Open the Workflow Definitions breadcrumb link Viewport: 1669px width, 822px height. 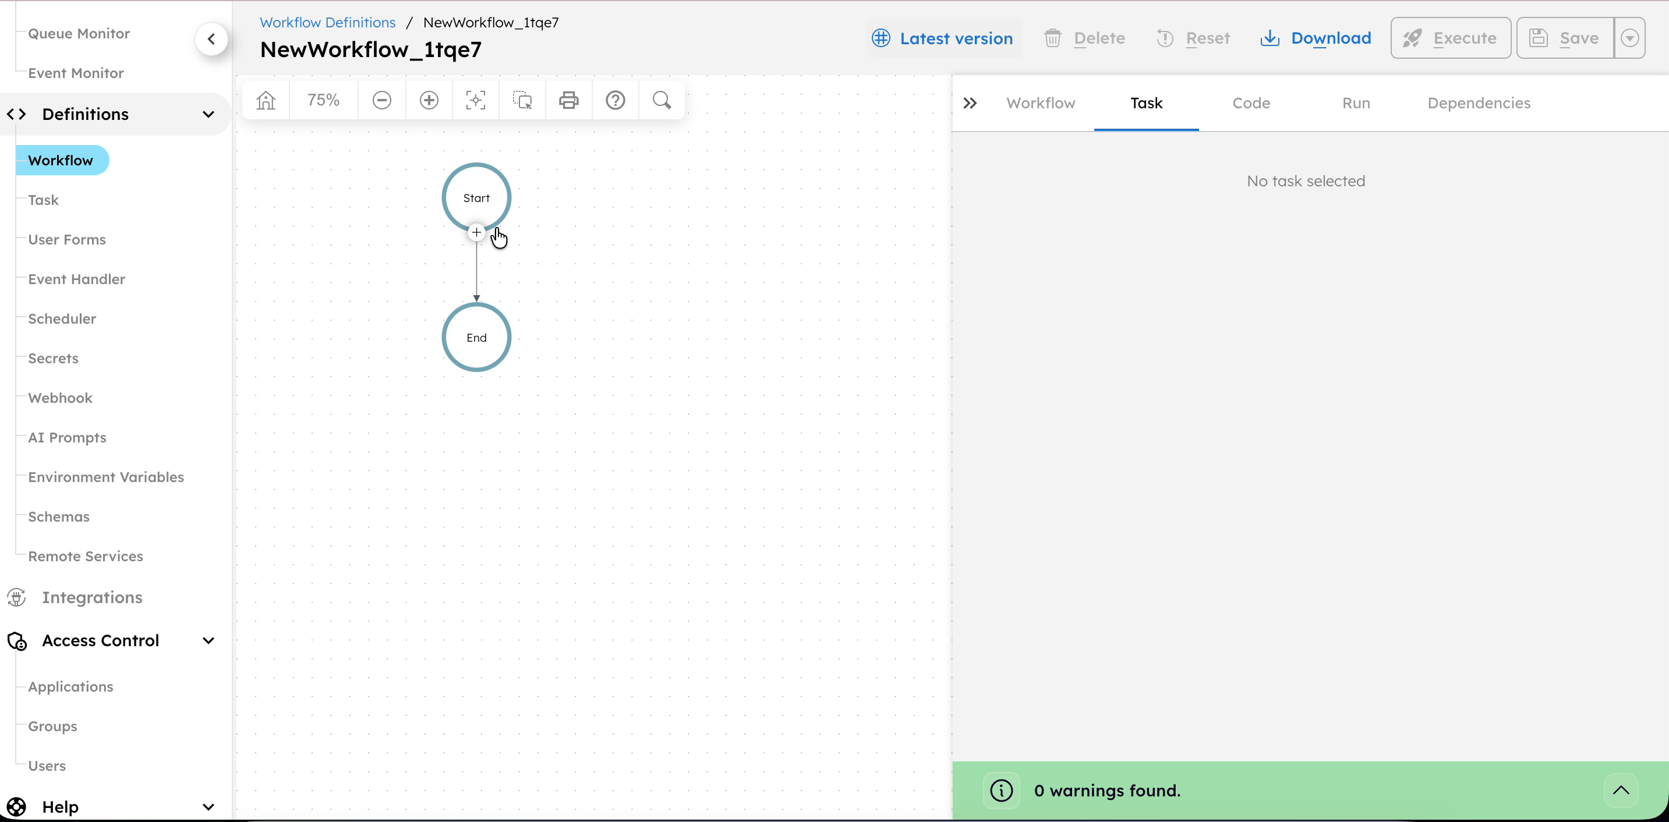point(327,23)
